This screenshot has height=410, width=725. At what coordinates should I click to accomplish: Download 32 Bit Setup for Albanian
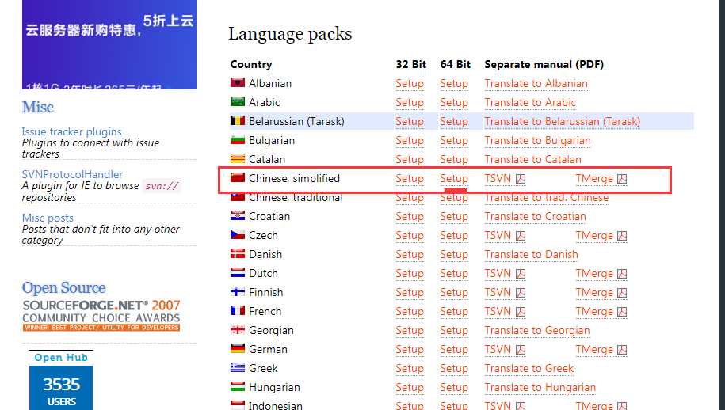click(x=409, y=83)
